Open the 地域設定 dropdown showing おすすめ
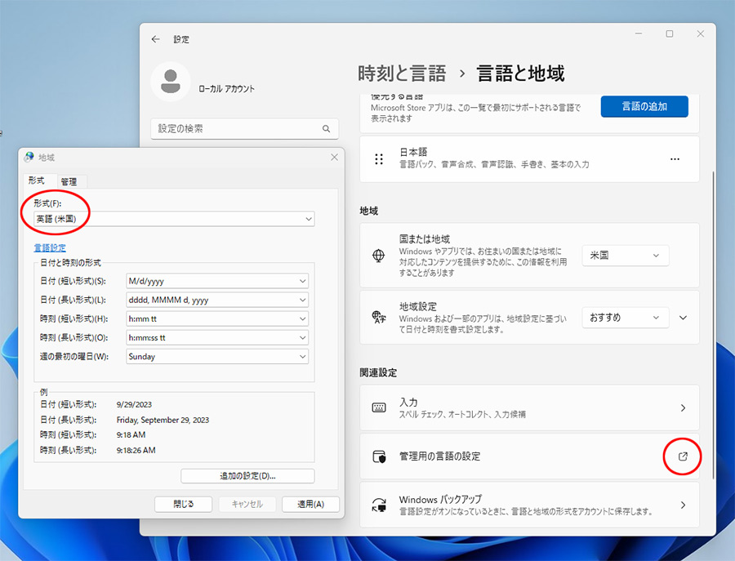This screenshot has width=735, height=561. (x=626, y=318)
